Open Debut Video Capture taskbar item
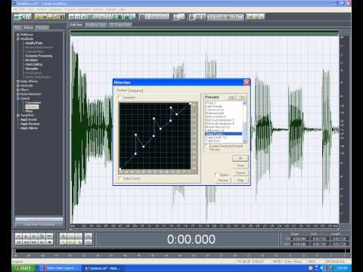This screenshot has height=272, width=363. coord(60,268)
